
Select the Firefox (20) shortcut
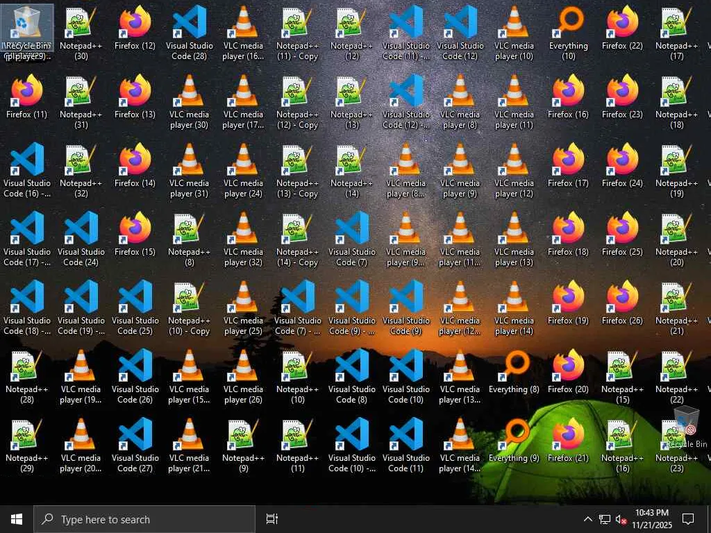568,372
